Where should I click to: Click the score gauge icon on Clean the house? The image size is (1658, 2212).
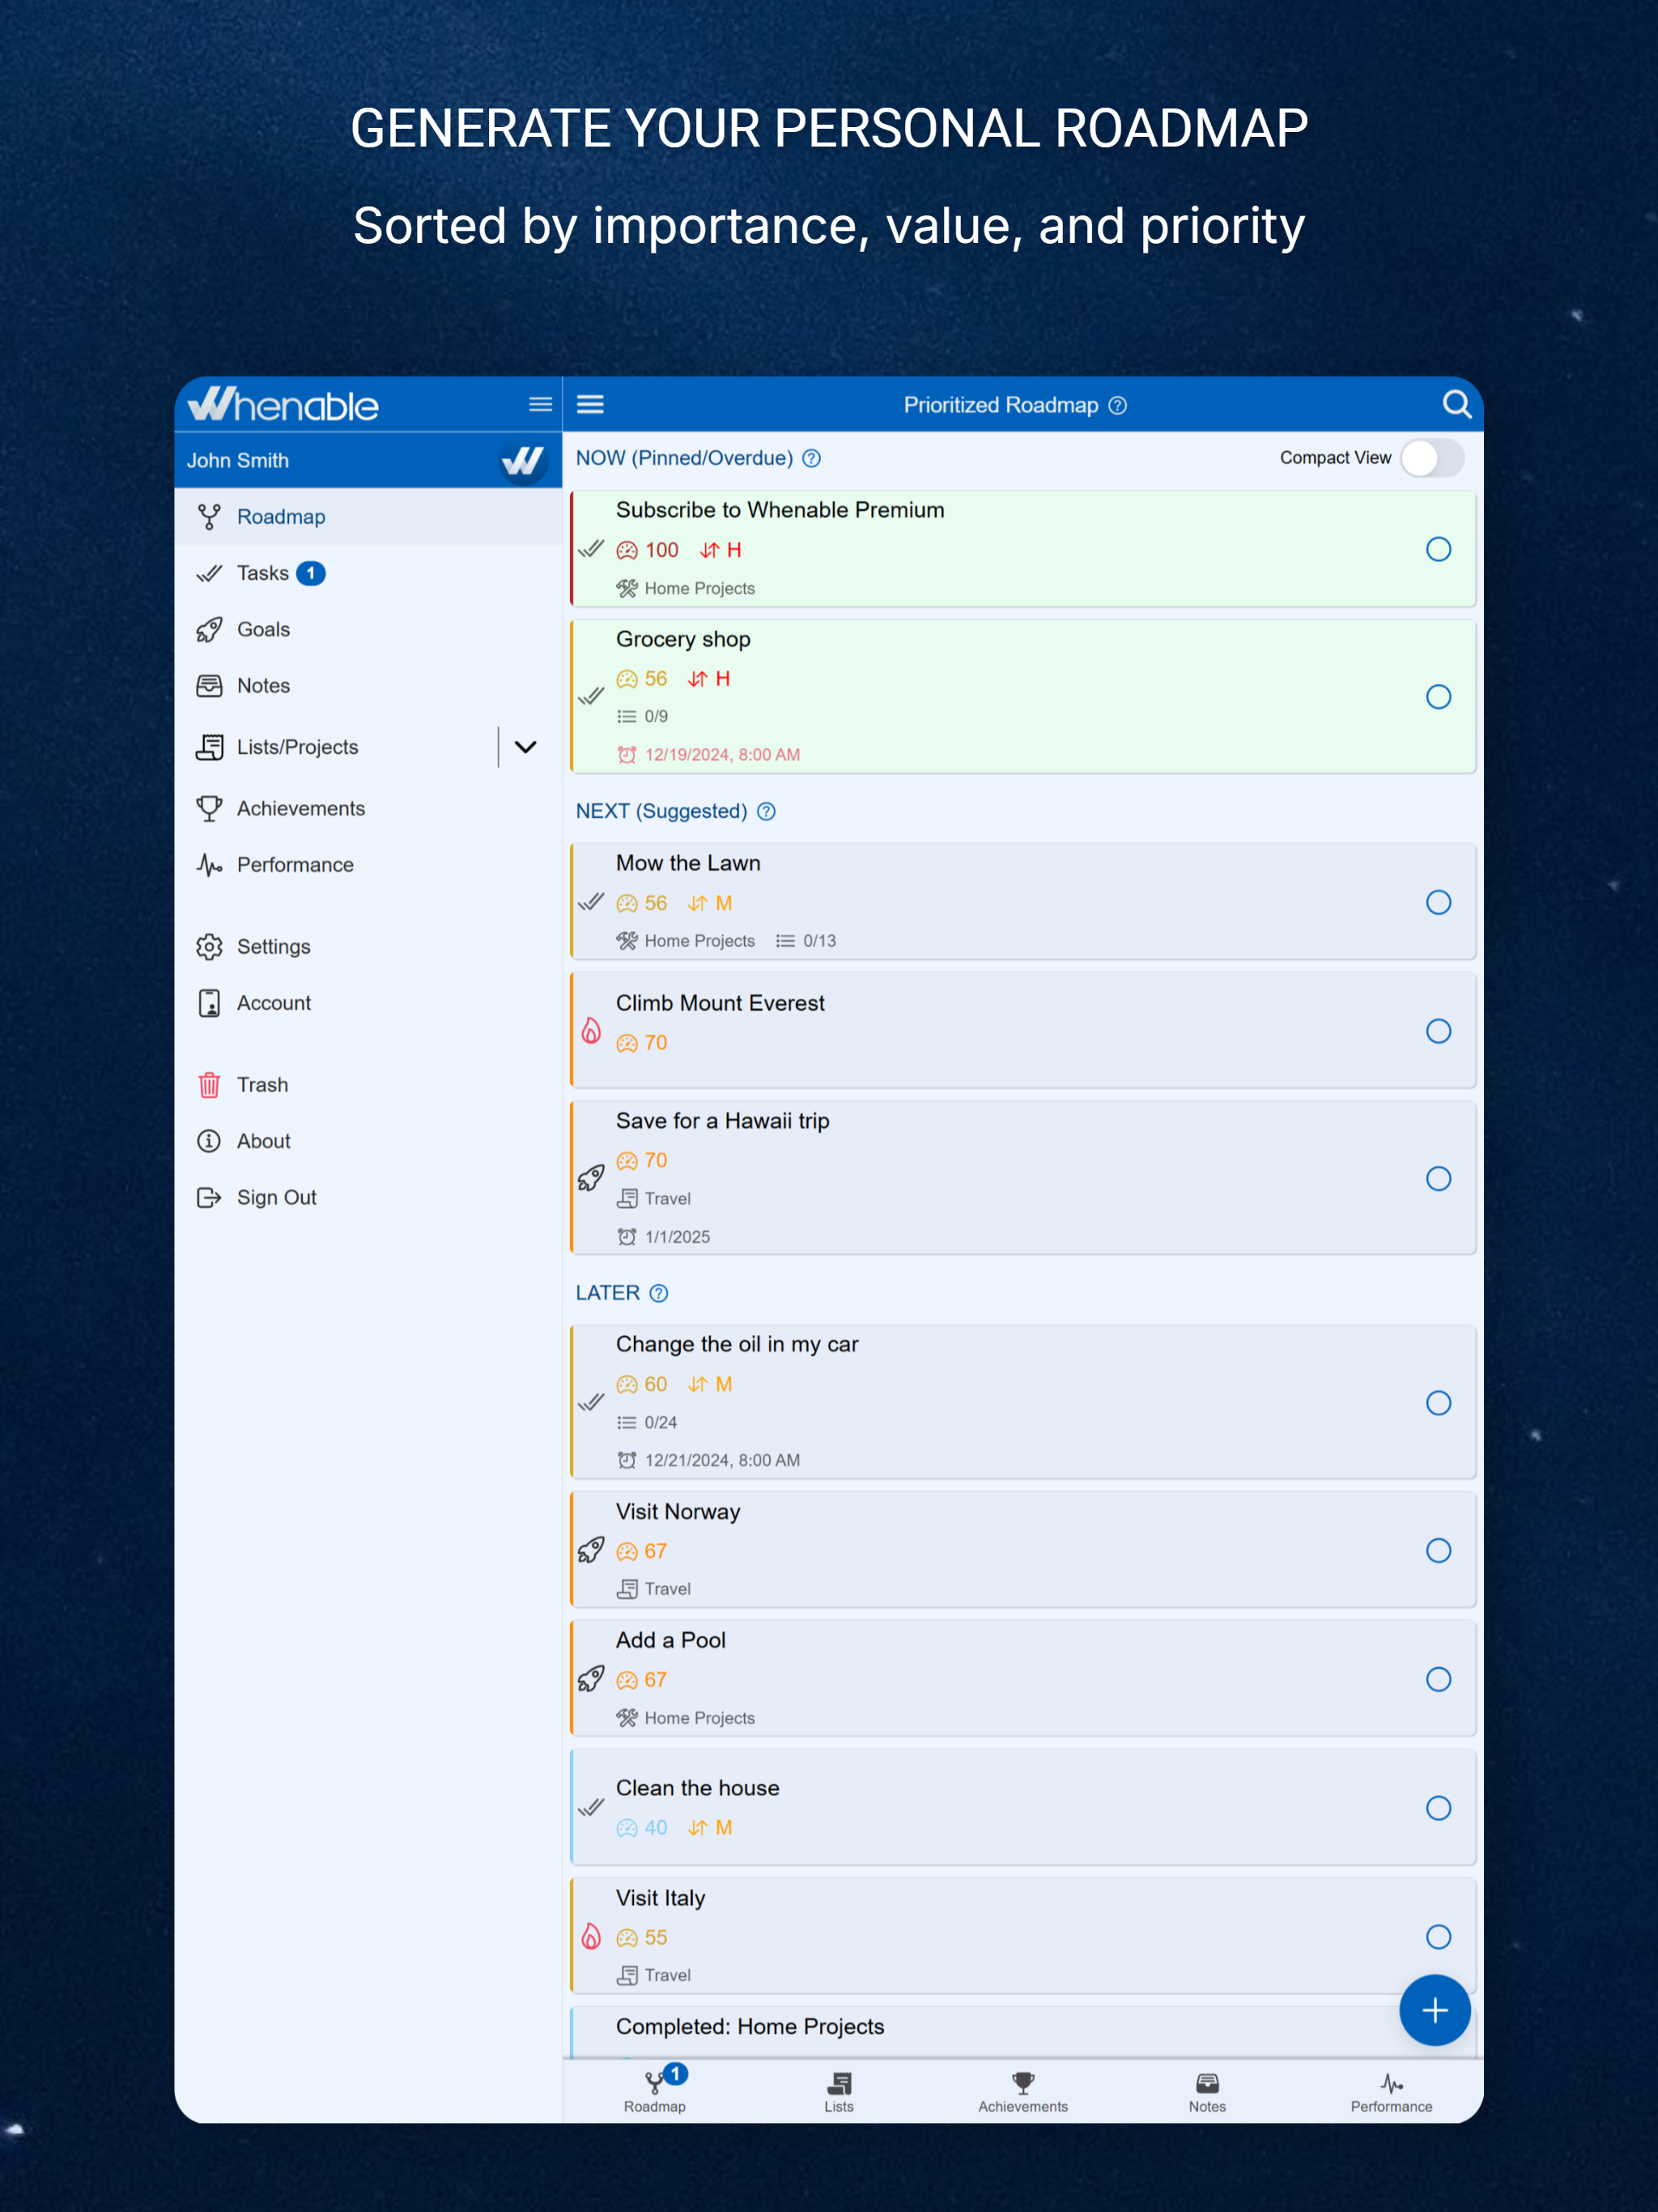point(626,1828)
